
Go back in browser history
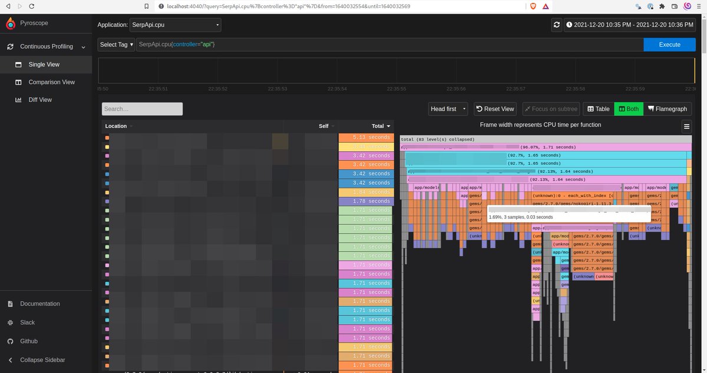[8, 6]
